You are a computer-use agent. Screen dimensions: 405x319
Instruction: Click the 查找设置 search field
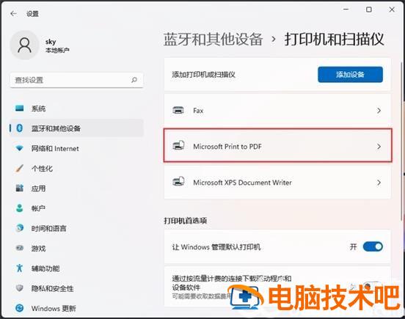pyautogui.click(x=76, y=80)
